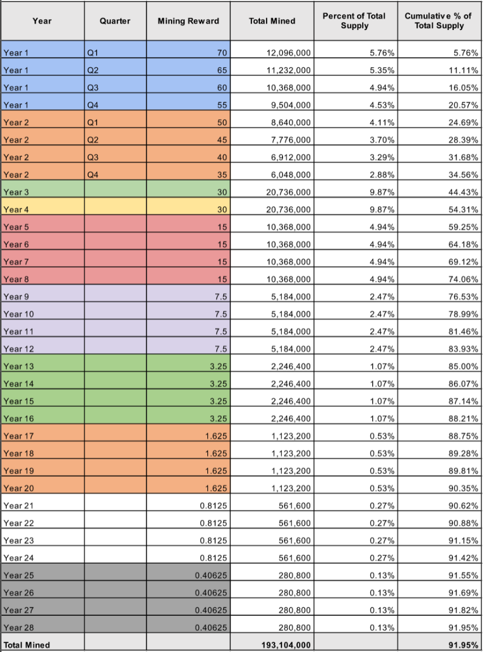483x652 pixels.
Task: Click the Year 21 row label
Action: click(43, 503)
